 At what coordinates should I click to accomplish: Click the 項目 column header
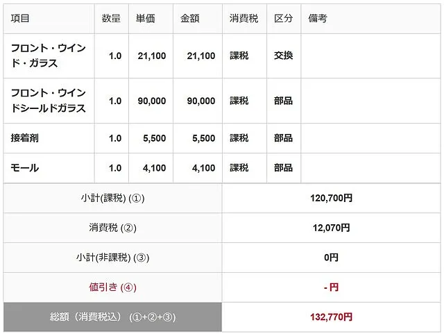pos(20,18)
